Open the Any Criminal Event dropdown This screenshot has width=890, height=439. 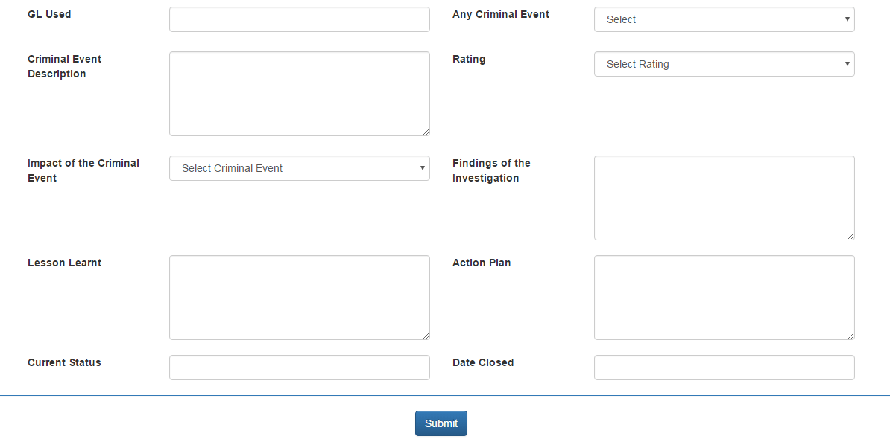click(x=723, y=19)
